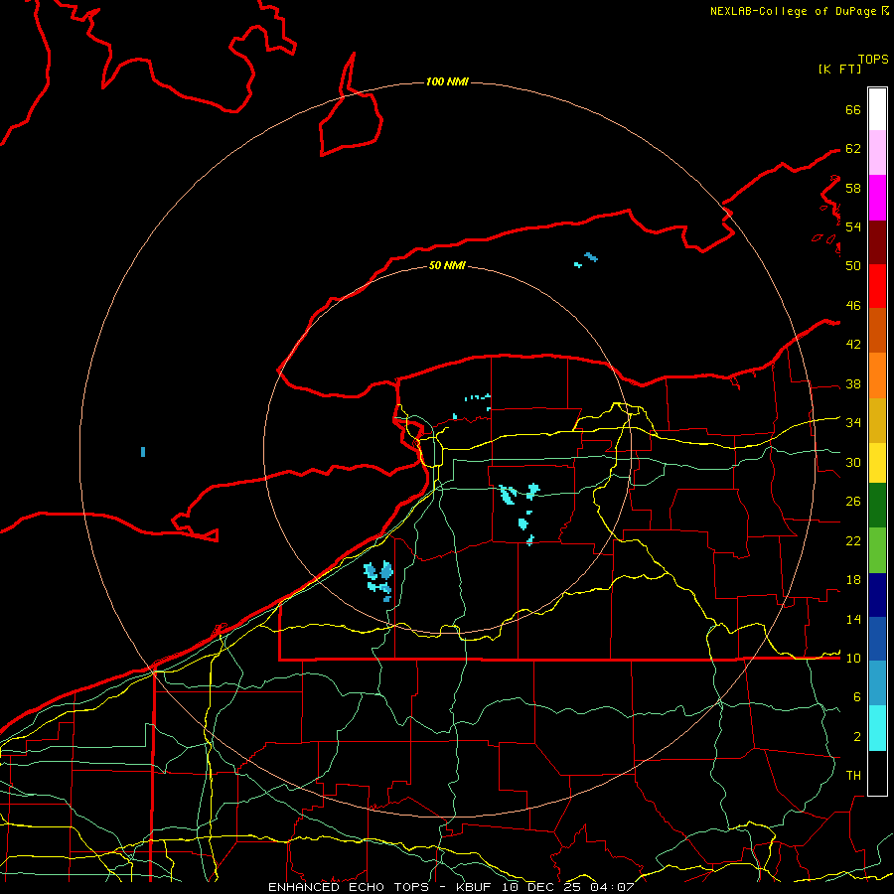Click the light pink 62 kft swatch
The image size is (894, 894).
point(877,153)
